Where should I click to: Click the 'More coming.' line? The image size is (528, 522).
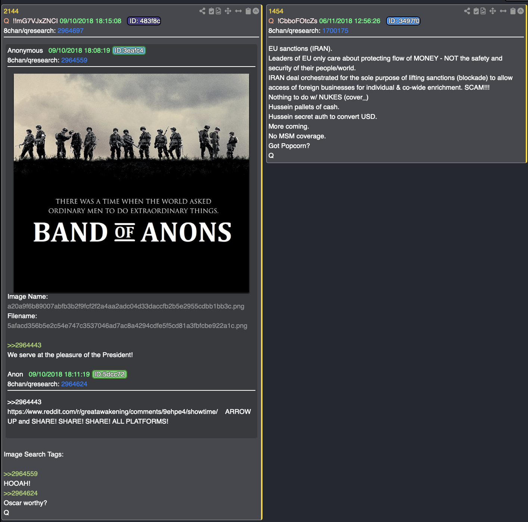(x=289, y=126)
